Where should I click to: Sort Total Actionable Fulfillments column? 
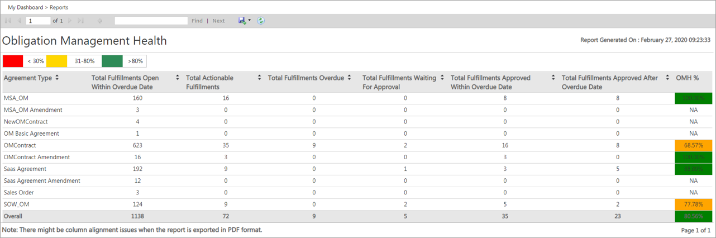pyautogui.click(x=259, y=78)
